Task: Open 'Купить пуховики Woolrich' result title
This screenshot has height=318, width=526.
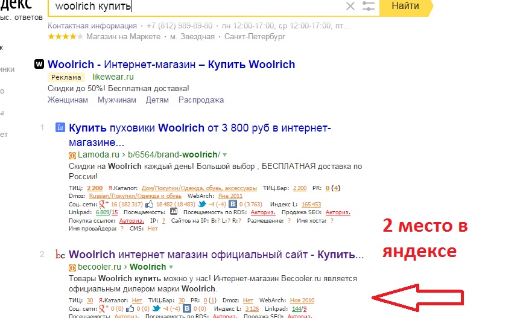Action: pyautogui.click(x=200, y=135)
